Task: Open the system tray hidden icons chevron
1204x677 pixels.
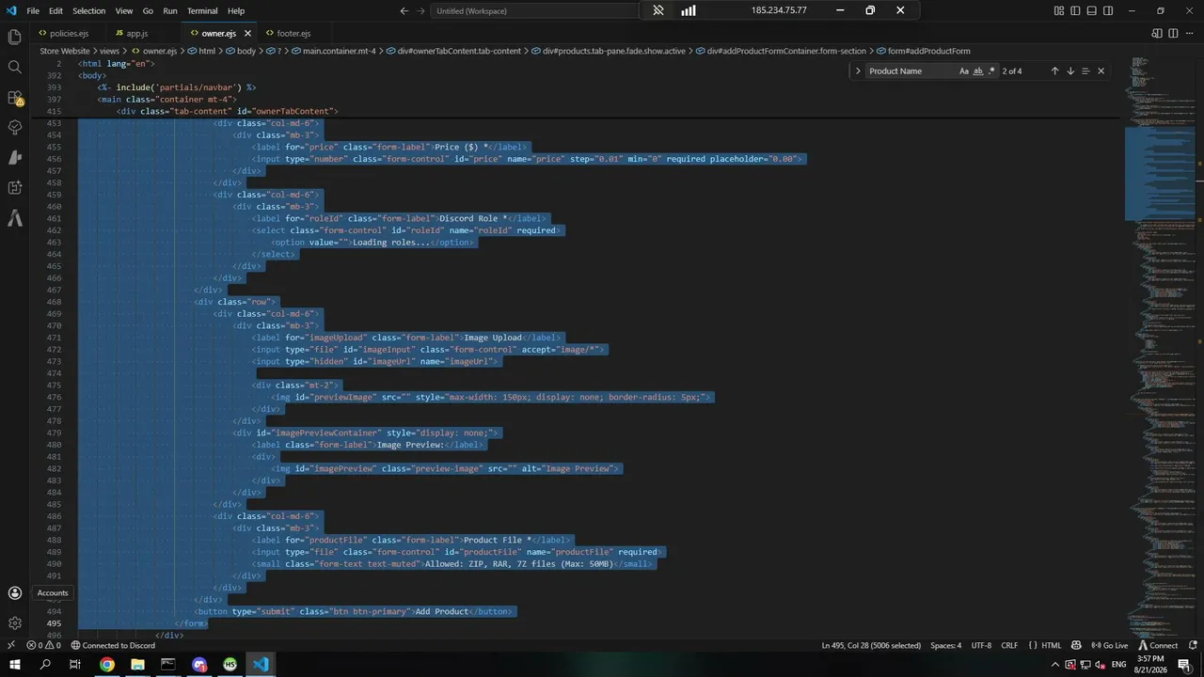Action: click(1054, 665)
